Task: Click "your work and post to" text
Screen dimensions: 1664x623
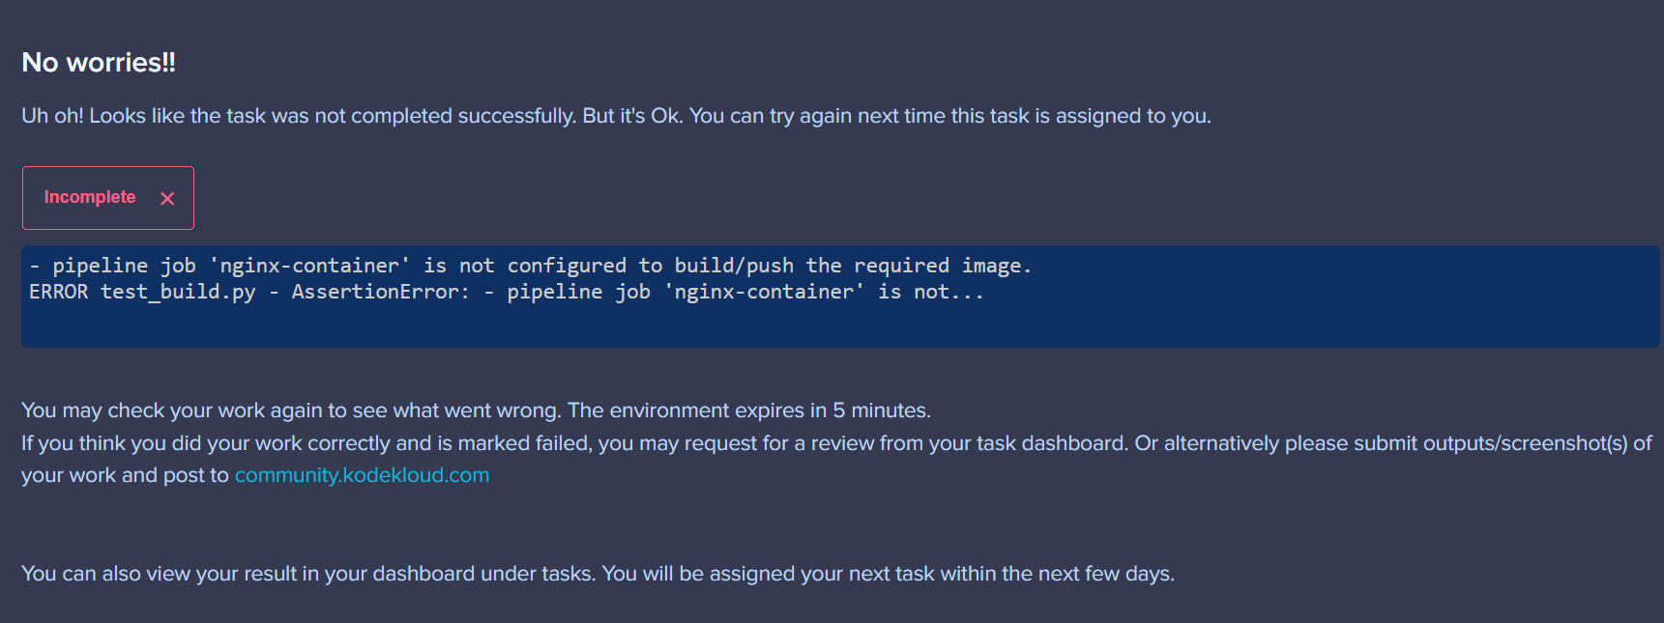Action: point(125,475)
